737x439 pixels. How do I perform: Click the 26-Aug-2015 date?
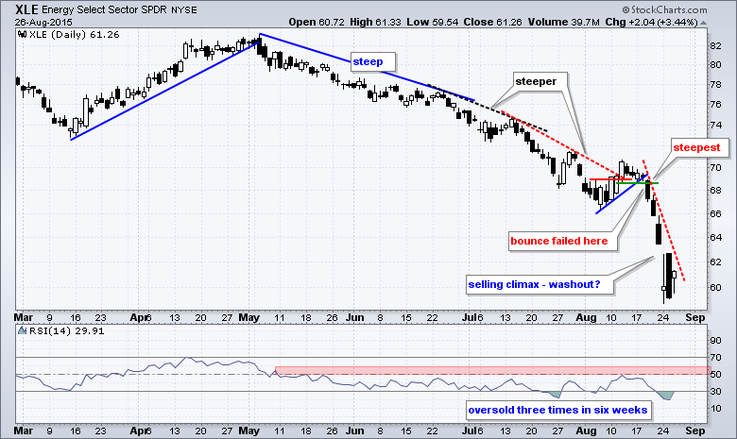tap(43, 22)
